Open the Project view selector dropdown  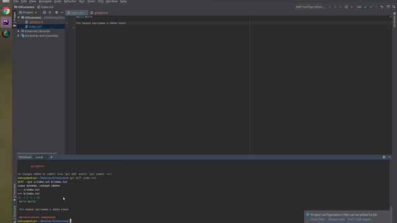pos(28,12)
